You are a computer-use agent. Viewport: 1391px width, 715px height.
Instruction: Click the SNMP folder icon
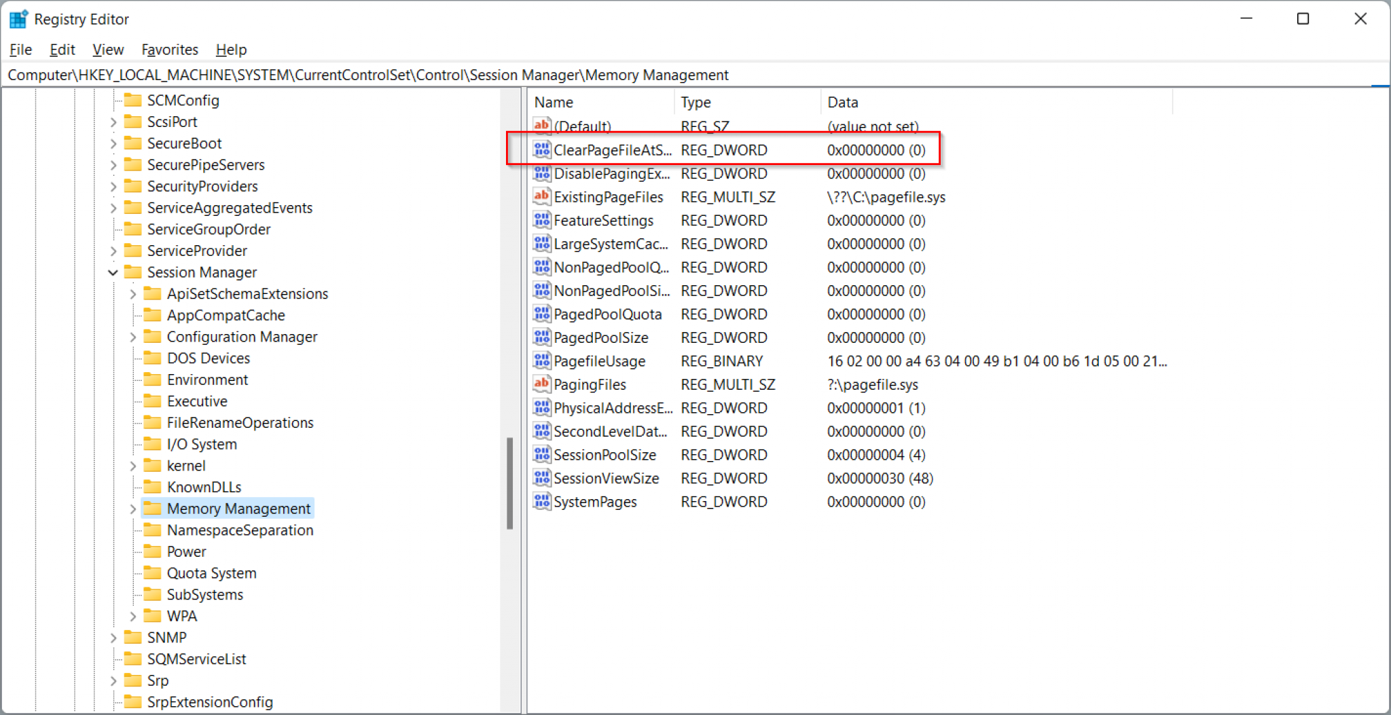[133, 637]
